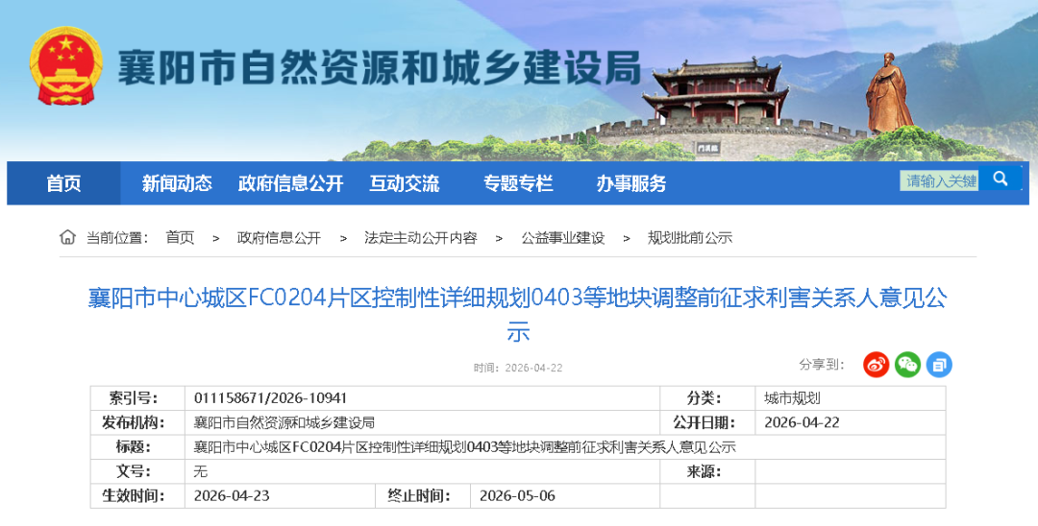Select 互动交流 in the navigation bar
This screenshot has width=1038, height=526.
click(404, 183)
